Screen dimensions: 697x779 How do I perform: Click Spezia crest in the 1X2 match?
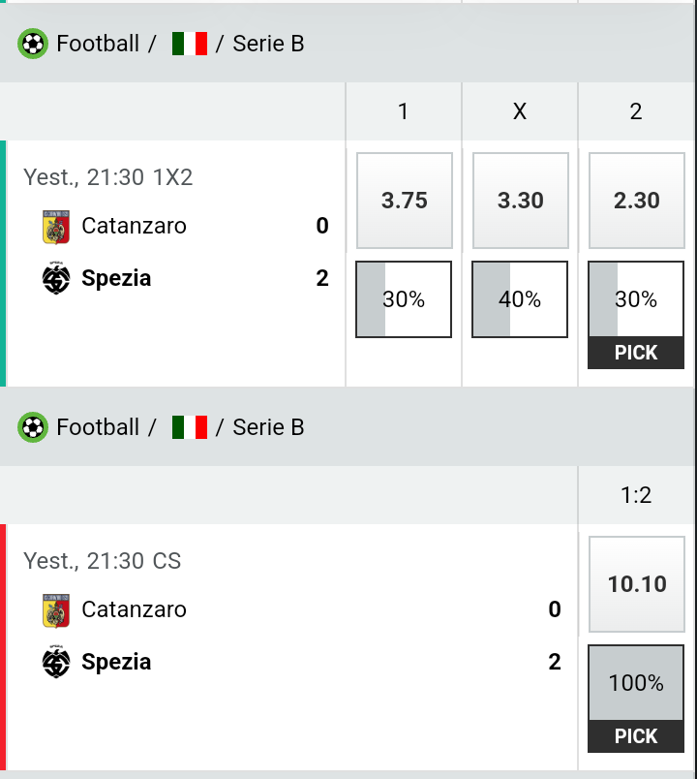56,278
